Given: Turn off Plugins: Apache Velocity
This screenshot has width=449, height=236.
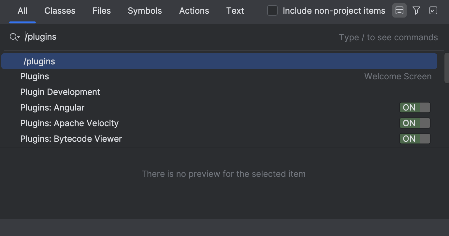Looking at the screenshot, I should [415, 123].
